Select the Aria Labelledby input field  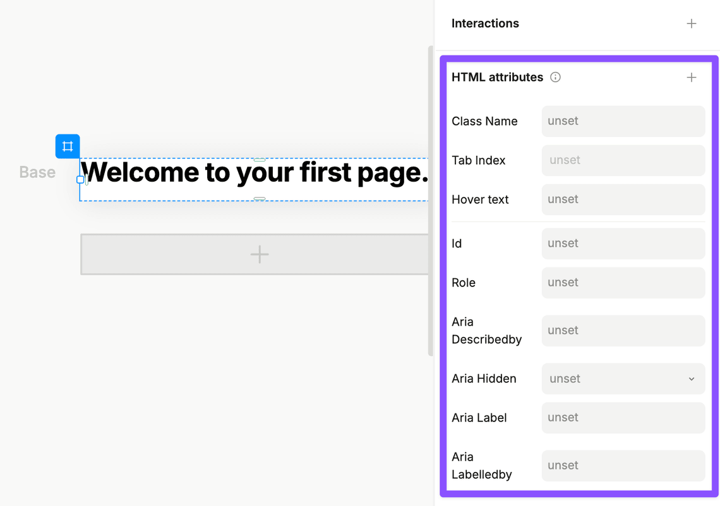(x=623, y=466)
